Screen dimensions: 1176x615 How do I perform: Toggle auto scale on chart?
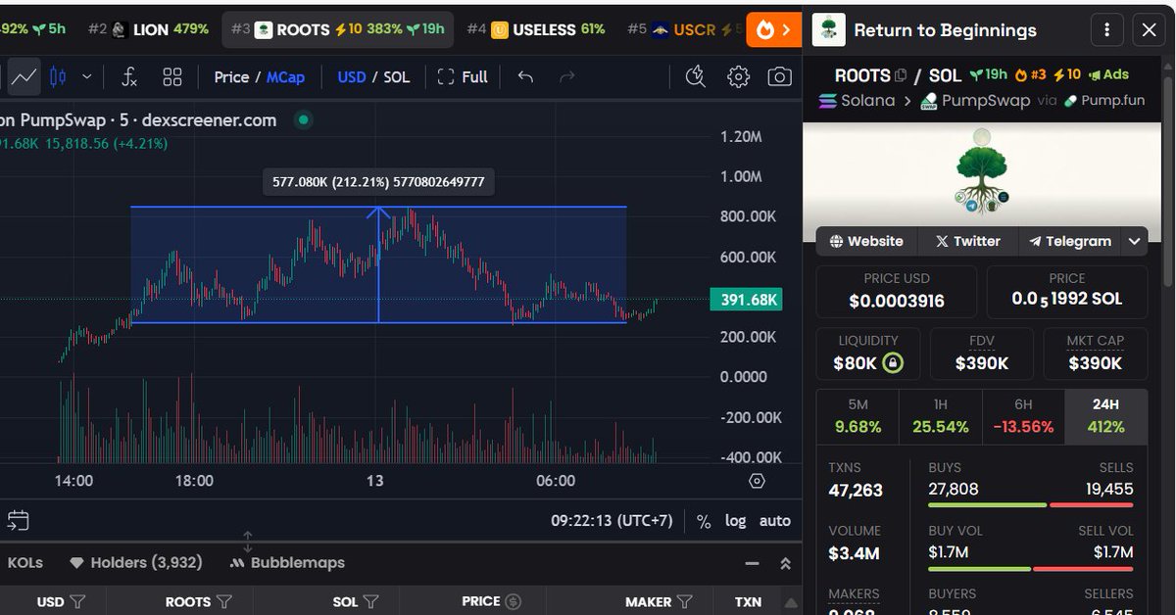tap(775, 521)
